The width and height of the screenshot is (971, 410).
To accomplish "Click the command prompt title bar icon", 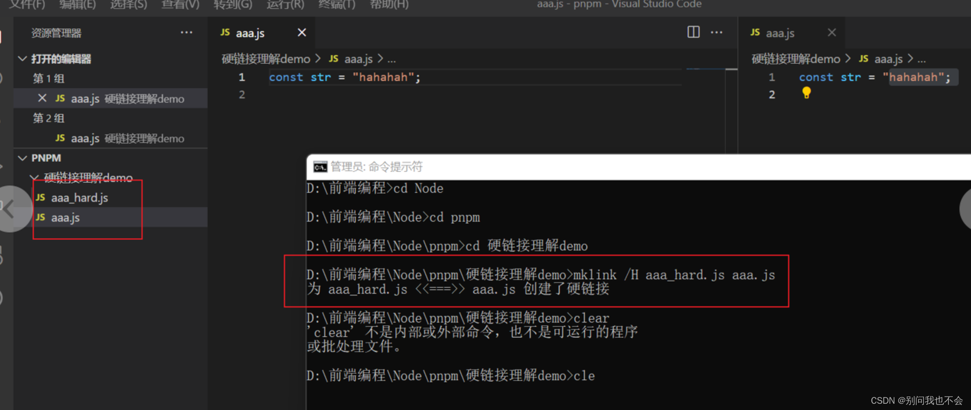I will click(x=320, y=167).
